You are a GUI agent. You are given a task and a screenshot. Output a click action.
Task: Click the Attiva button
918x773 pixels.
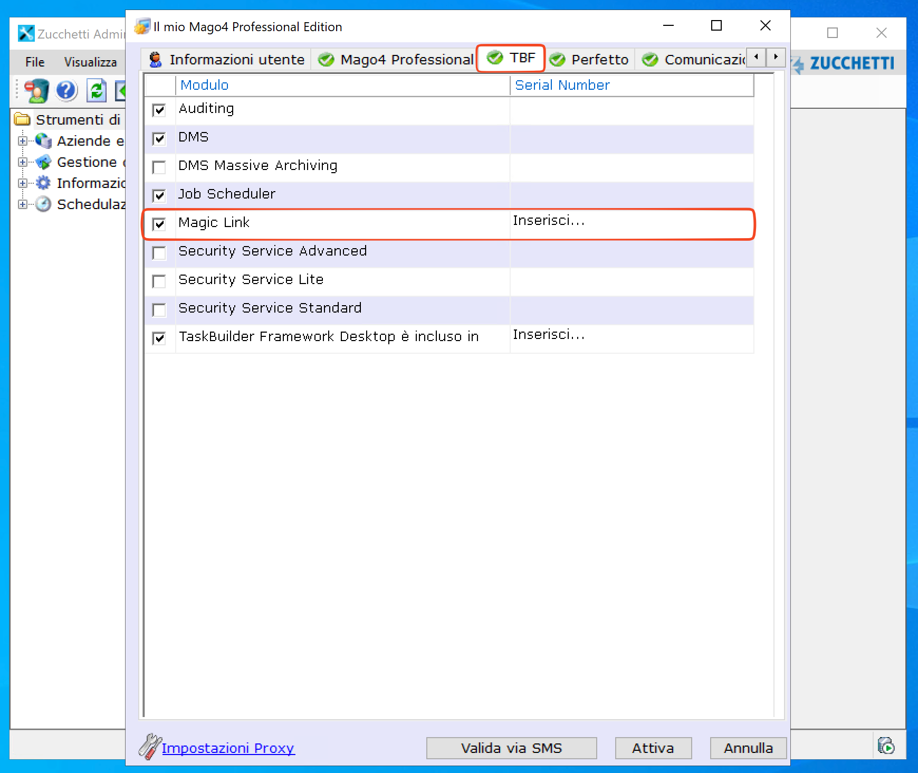click(653, 748)
